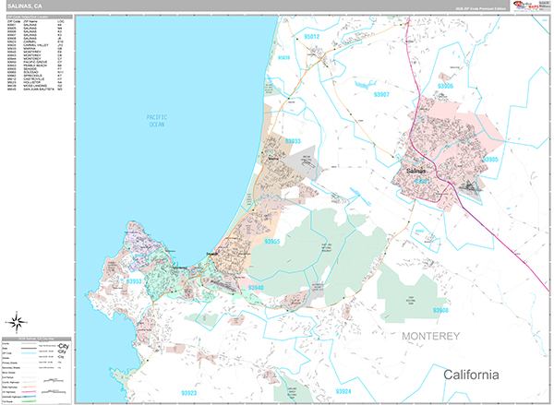Image resolution: width=554 pixels, height=405 pixels.
Task: Select the 93955 ZIP code label
Action: click(x=271, y=241)
